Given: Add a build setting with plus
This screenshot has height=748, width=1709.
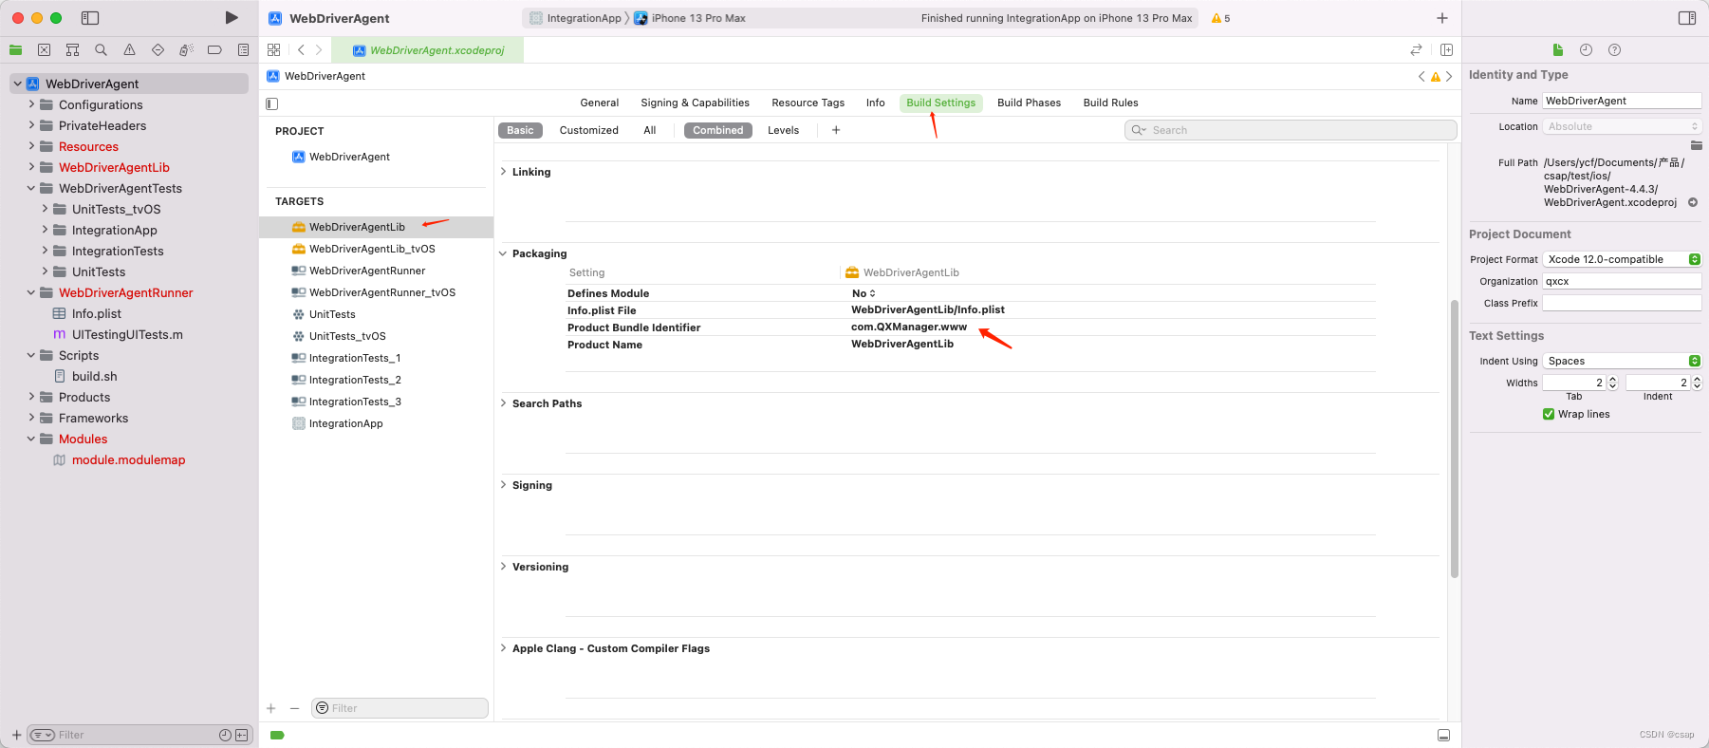Looking at the screenshot, I should pyautogui.click(x=836, y=130).
